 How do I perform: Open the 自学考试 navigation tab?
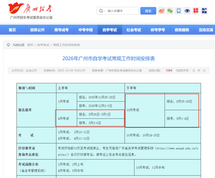click(x=109, y=30)
